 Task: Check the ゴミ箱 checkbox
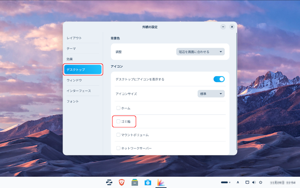[x=118, y=121]
